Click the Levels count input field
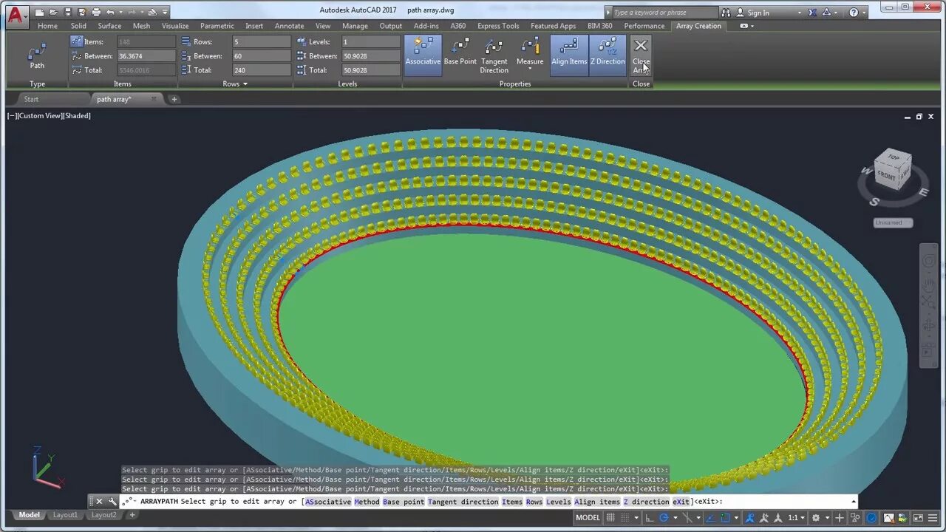Image resolution: width=946 pixels, height=532 pixels. [370, 42]
